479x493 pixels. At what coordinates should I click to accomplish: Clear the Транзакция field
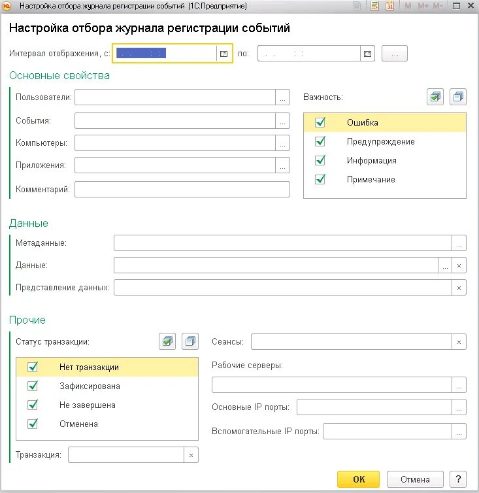point(191,455)
